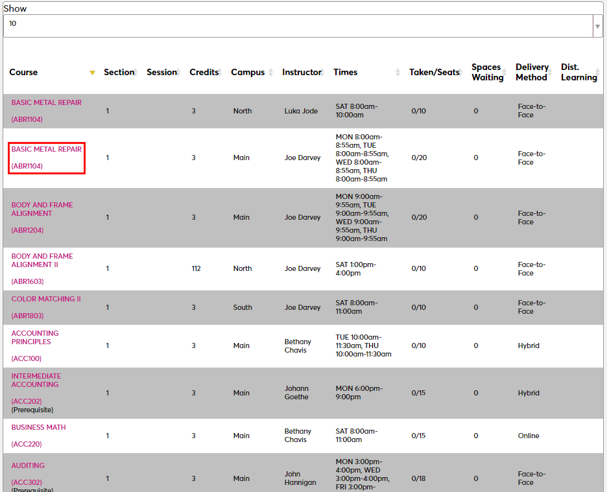Sort the table by Times
This screenshot has width=607, height=492.
tap(398, 73)
